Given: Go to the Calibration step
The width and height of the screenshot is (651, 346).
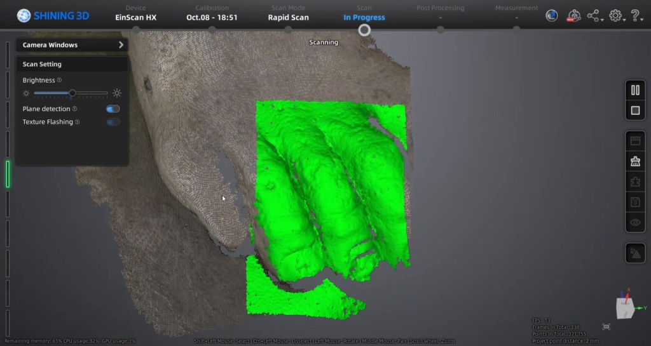Looking at the screenshot, I should click(x=212, y=13).
